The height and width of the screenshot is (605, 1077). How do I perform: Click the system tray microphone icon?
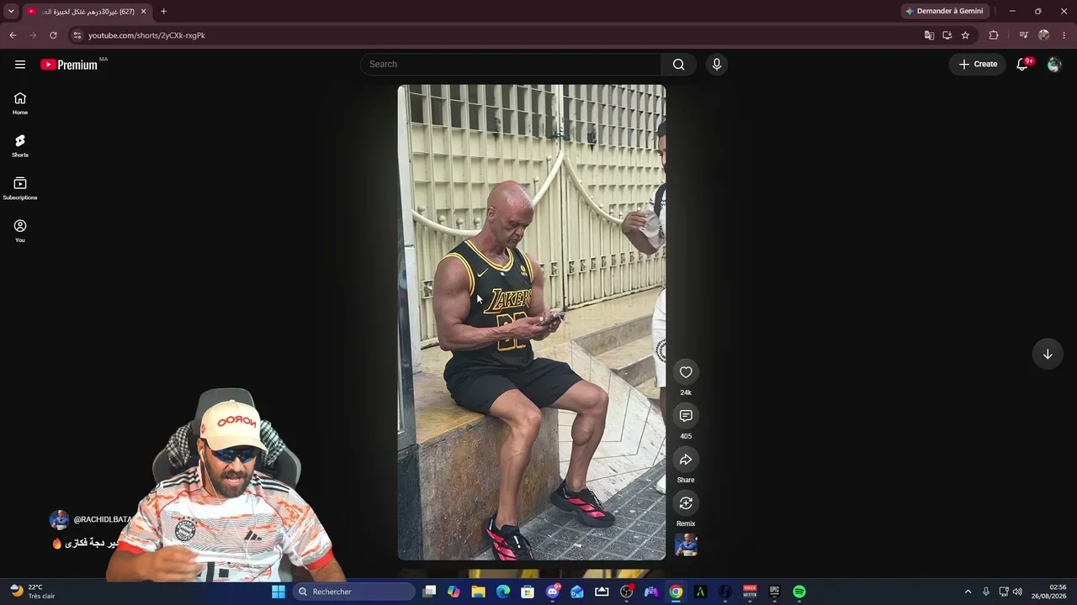[986, 592]
